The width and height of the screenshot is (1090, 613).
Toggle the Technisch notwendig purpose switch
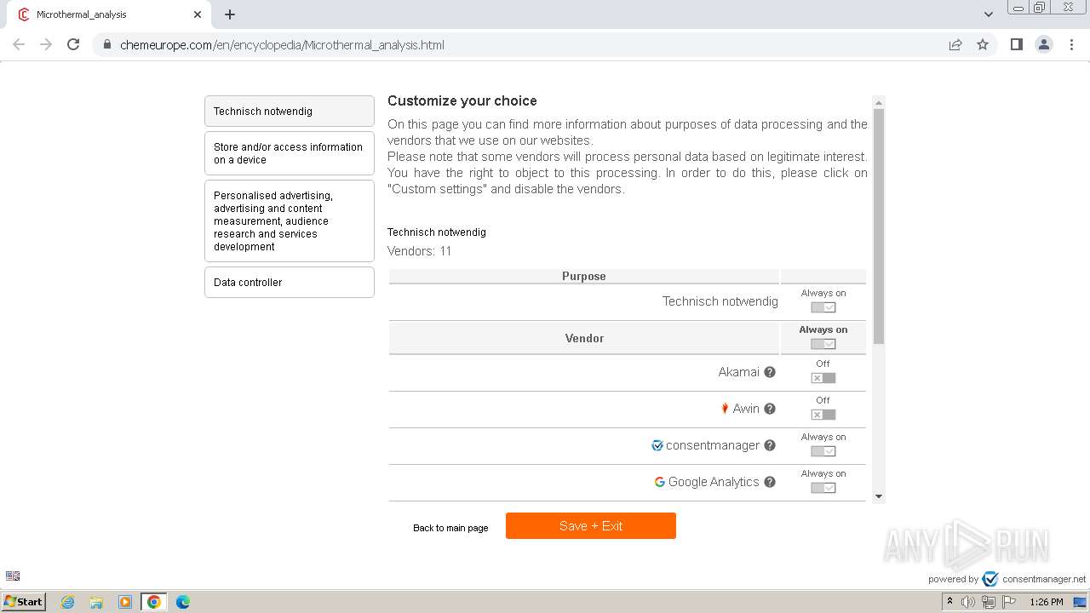coord(823,307)
